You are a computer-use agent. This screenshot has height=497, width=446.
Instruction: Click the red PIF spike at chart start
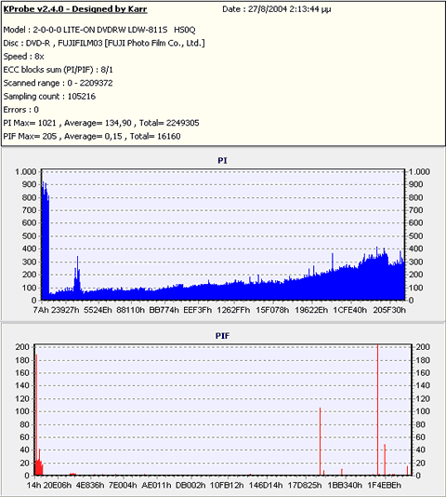pyautogui.click(x=36, y=414)
